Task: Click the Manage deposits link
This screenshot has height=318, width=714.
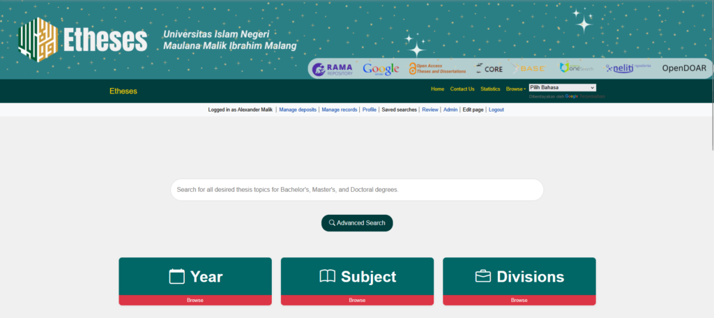Action: [298, 110]
